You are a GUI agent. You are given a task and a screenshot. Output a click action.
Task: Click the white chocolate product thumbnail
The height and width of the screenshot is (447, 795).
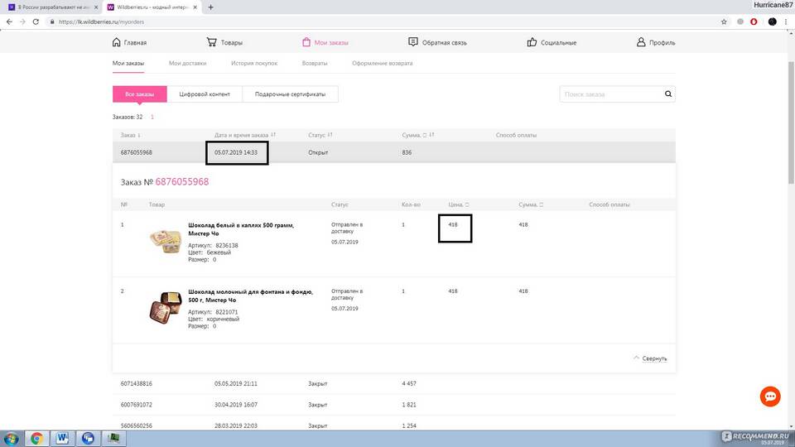point(165,240)
